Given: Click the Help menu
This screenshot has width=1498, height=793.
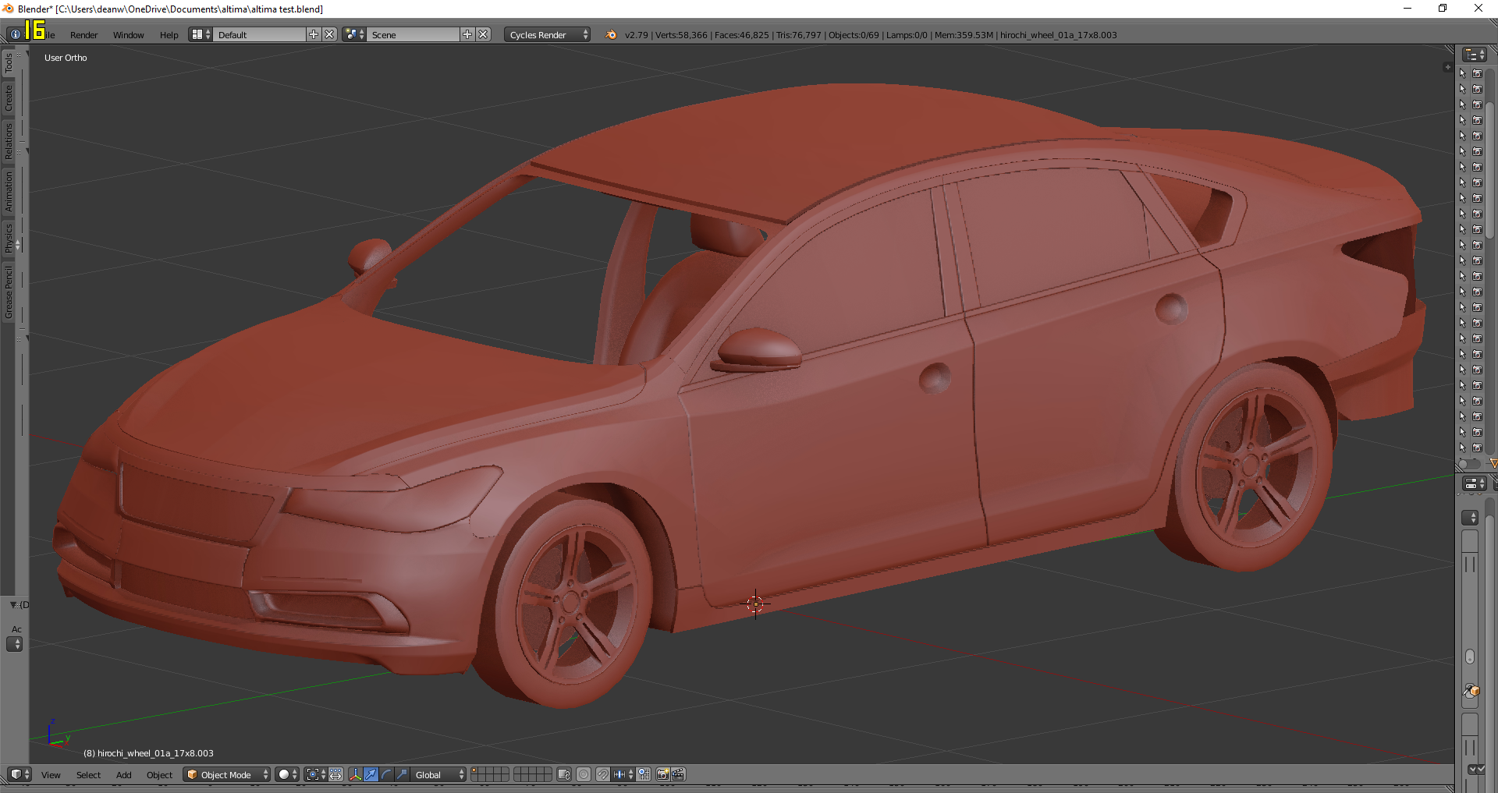Looking at the screenshot, I should [x=169, y=35].
